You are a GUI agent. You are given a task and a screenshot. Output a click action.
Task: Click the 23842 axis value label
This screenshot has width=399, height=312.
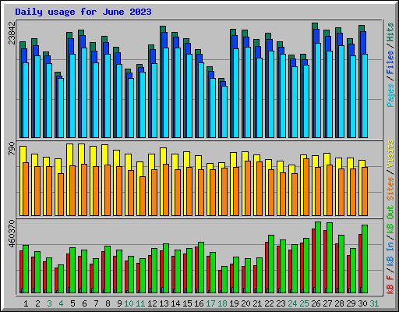click(12, 33)
